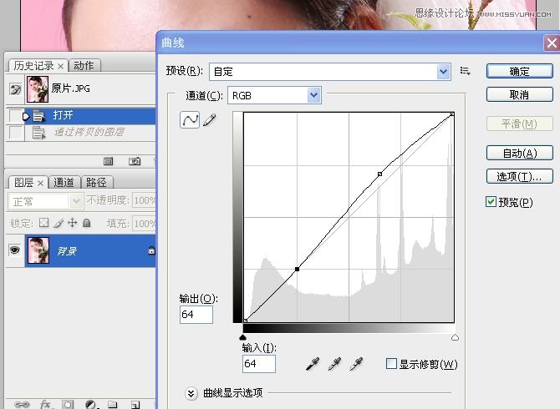Open the 预设 dropdown showing 自定

(x=329, y=72)
